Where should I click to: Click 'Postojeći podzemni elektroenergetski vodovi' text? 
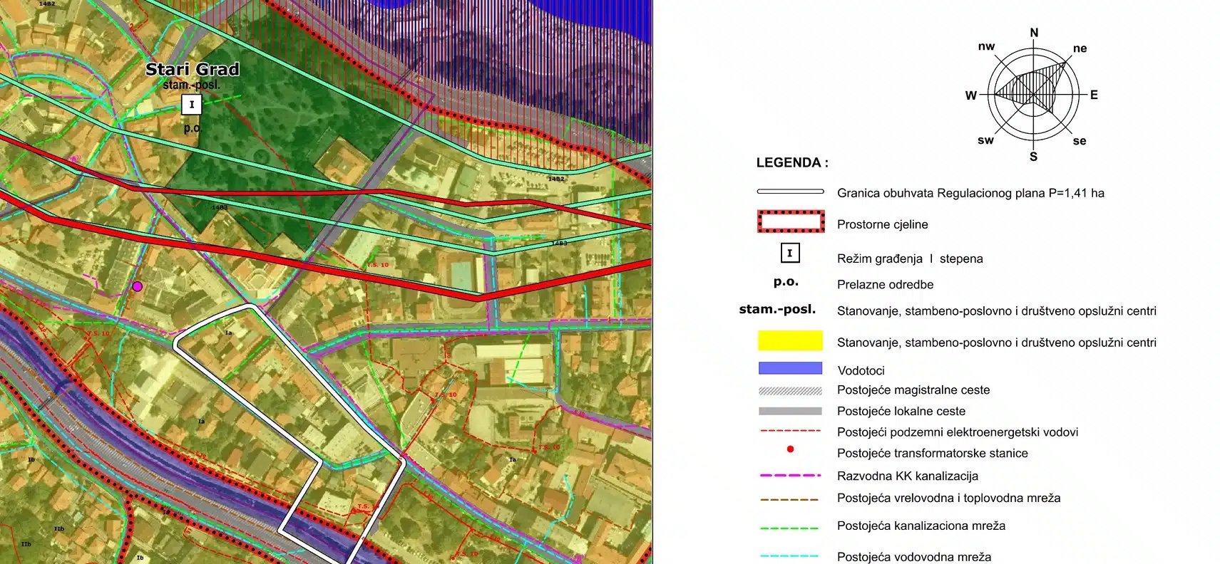click(958, 432)
